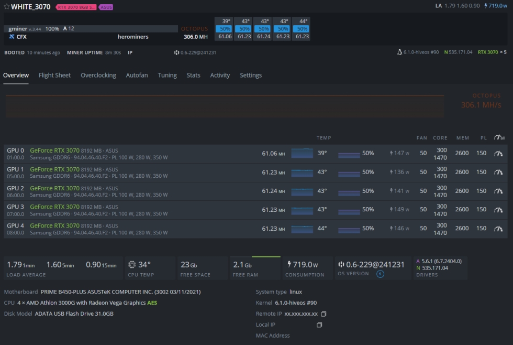
Task: Click the 1.79 1min load average
Action: click(x=20, y=265)
